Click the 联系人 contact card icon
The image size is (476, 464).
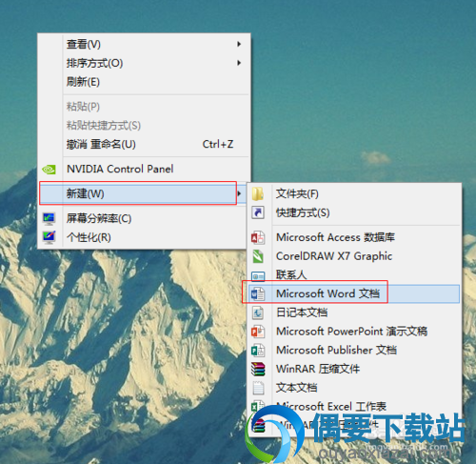(258, 275)
